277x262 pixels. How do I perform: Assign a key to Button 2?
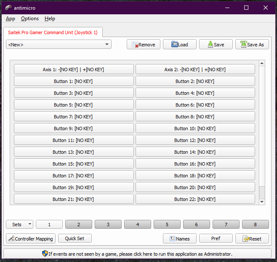pos(195,81)
